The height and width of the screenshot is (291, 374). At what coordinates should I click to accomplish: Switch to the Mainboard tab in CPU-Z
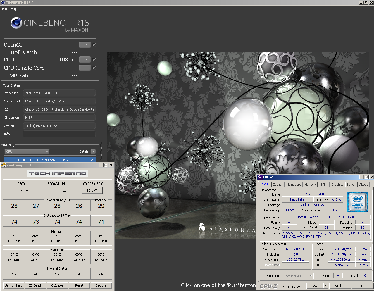(x=294, y=185)
